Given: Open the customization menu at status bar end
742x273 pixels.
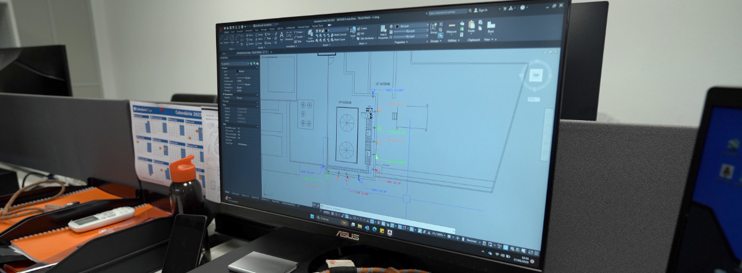Looking at the screenshot, I should 536,253.
